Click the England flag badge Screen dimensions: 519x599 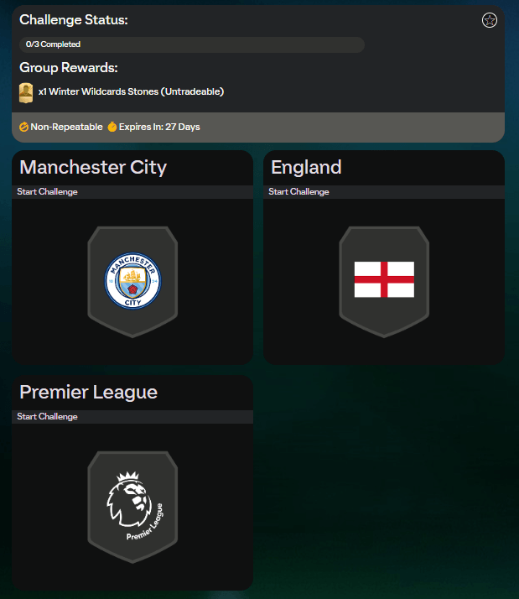point(384,279)
